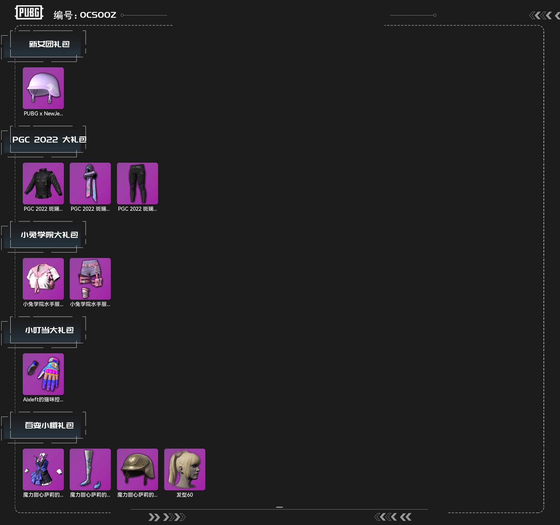Image resolution: width=560 pixels, height=525 pixels.
Task: Pick the black PGC 2022 pants item
Action: point(137,183)
